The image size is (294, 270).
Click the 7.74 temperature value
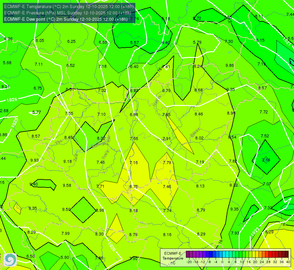[167, 211]
